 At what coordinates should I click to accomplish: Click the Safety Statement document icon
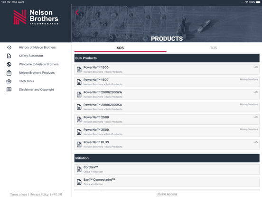coord(9,56)
